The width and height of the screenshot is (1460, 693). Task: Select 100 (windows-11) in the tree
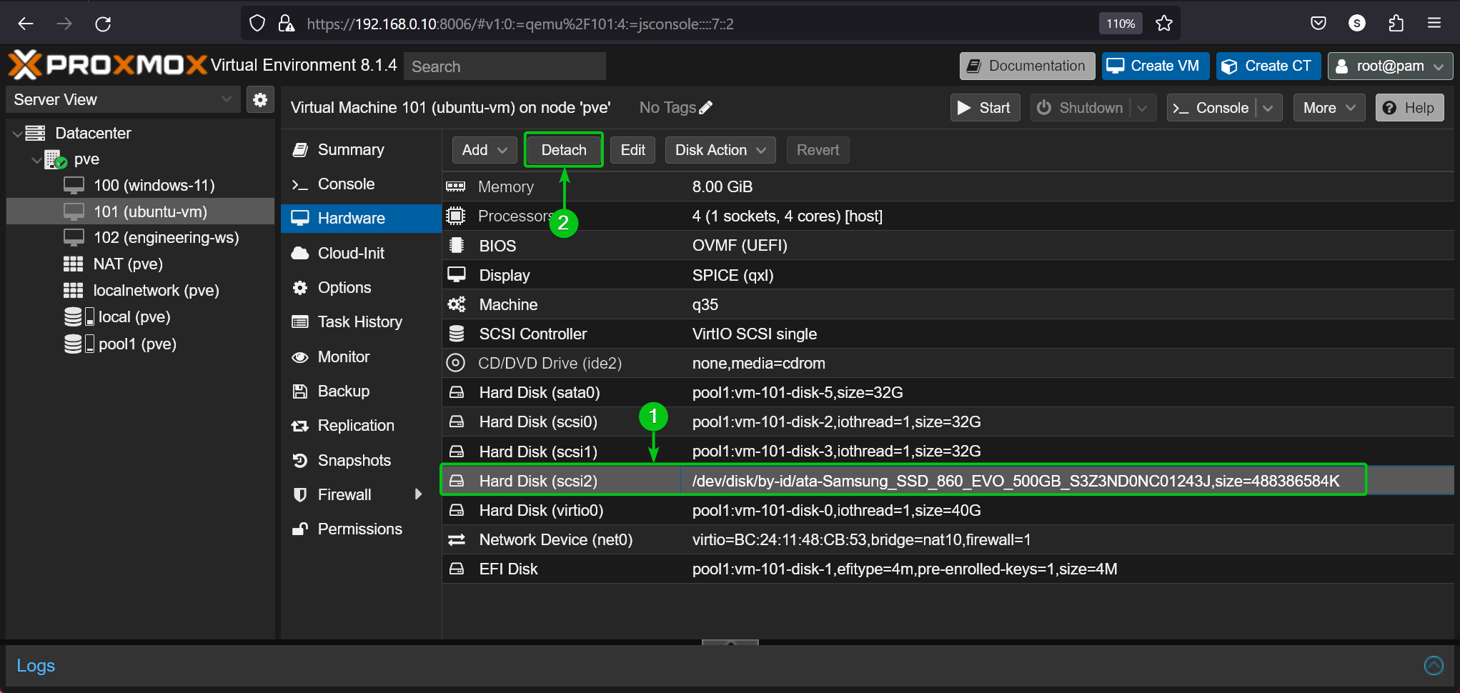(x=140, y=185)
